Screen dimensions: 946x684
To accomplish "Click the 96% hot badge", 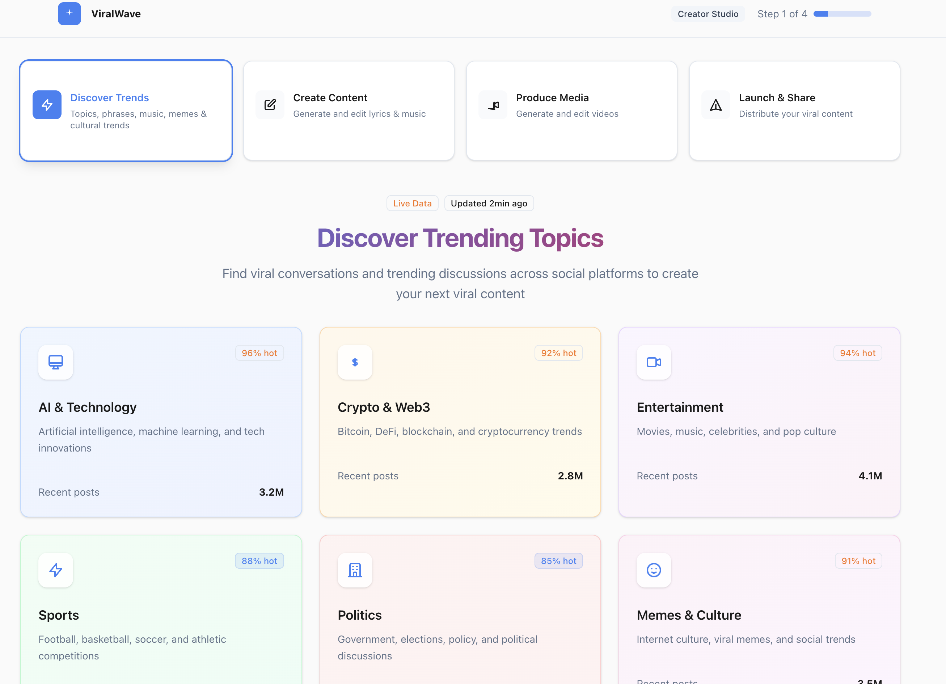I will tap(259, 353).
